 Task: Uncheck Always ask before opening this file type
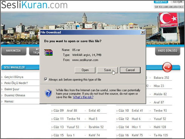tap(46, 80)
